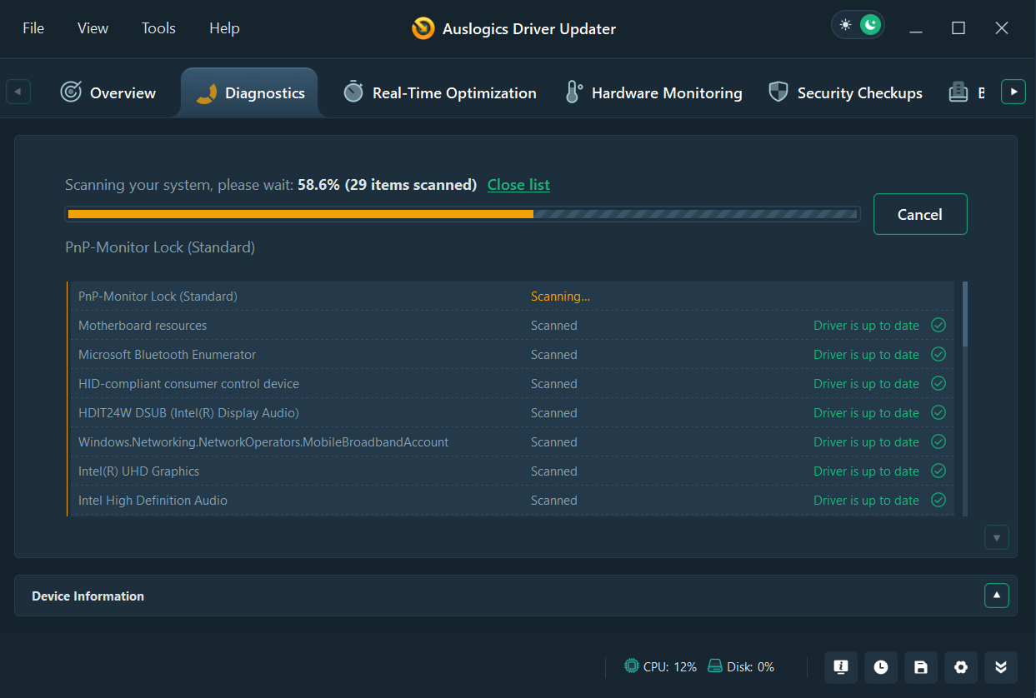Click the floppy disk save icon
The width and height of the screenshot is (1036, 698).
[x=921, y=667]
